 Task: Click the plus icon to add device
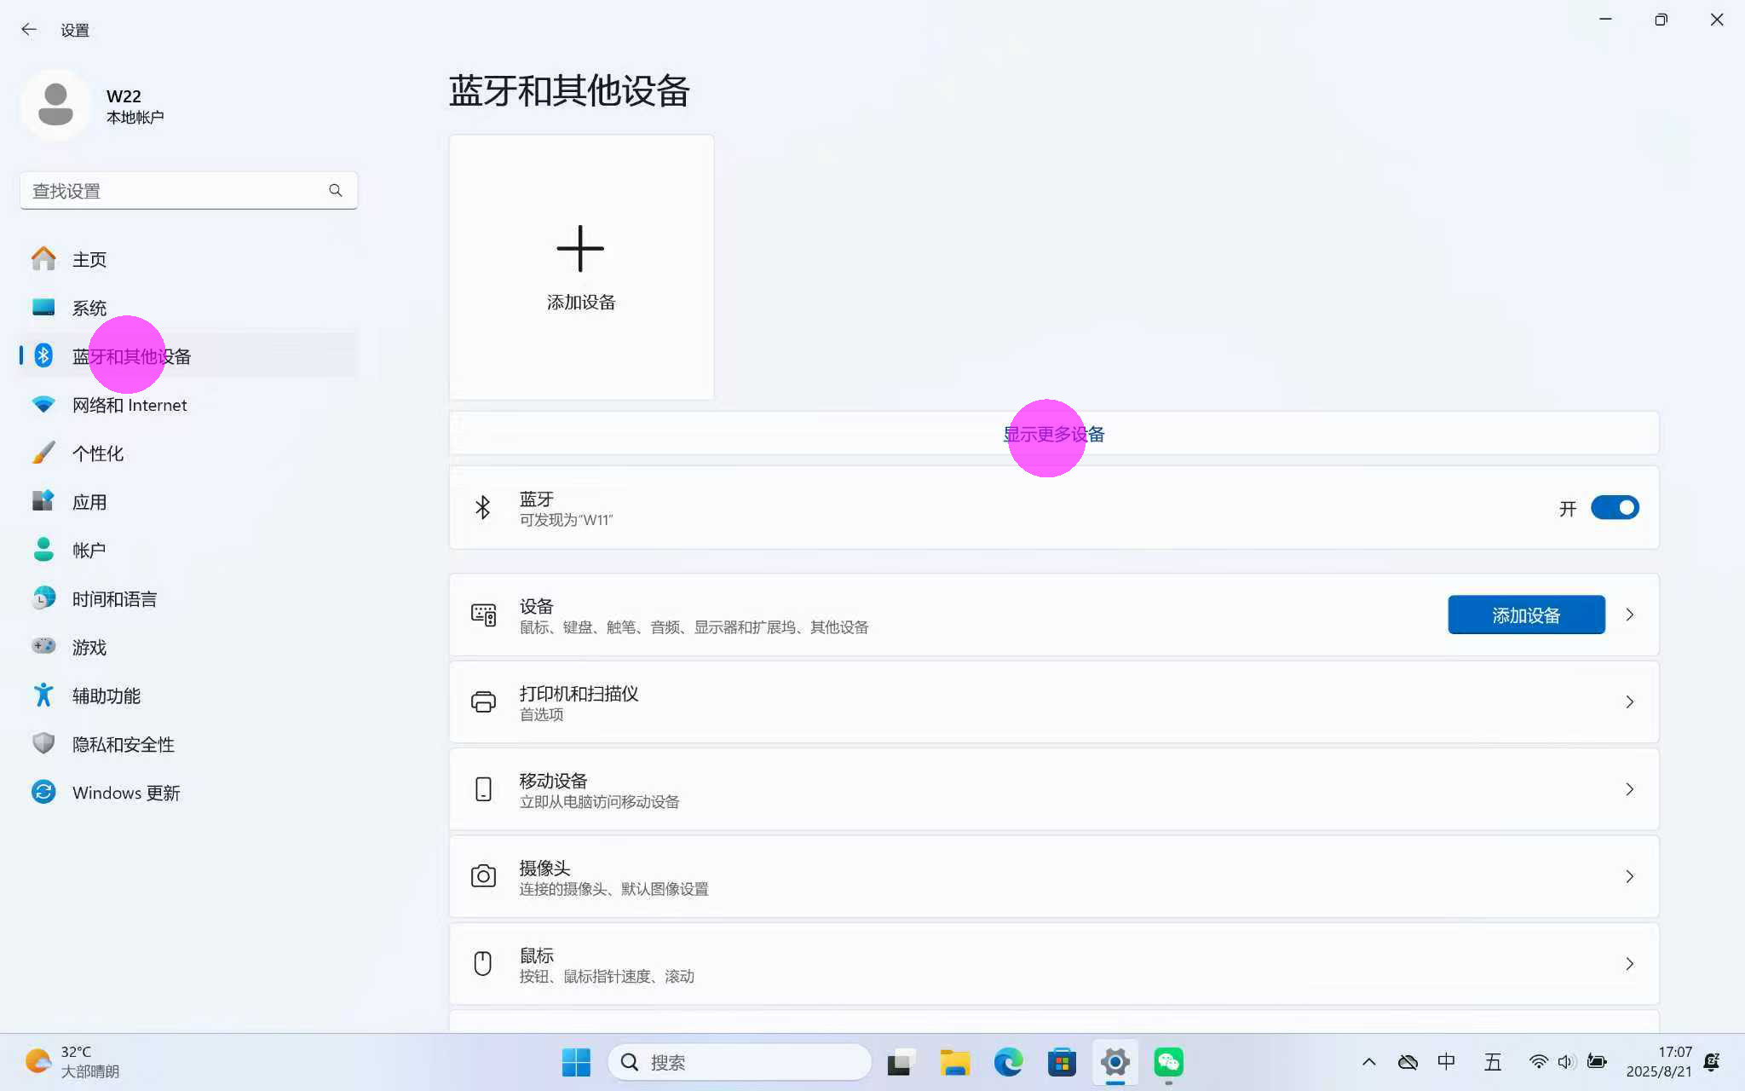[580, 249]
